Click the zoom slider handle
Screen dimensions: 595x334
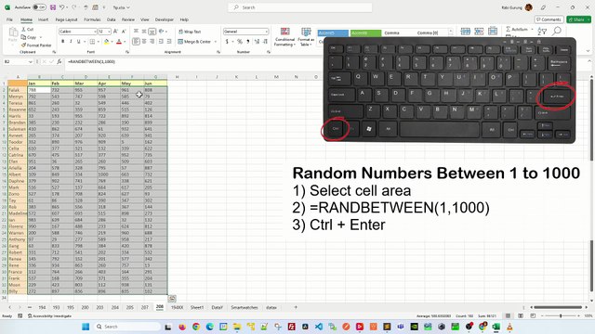pos(561,315)
